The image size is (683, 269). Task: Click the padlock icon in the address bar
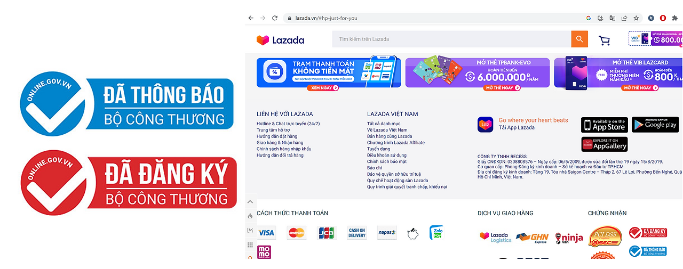pos(290,18)
